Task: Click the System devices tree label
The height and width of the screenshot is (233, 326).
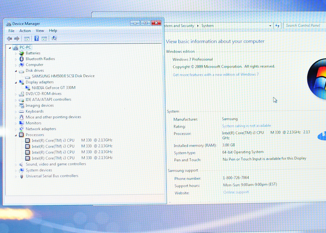Action: pyautogui.click(x=39, y=170)
